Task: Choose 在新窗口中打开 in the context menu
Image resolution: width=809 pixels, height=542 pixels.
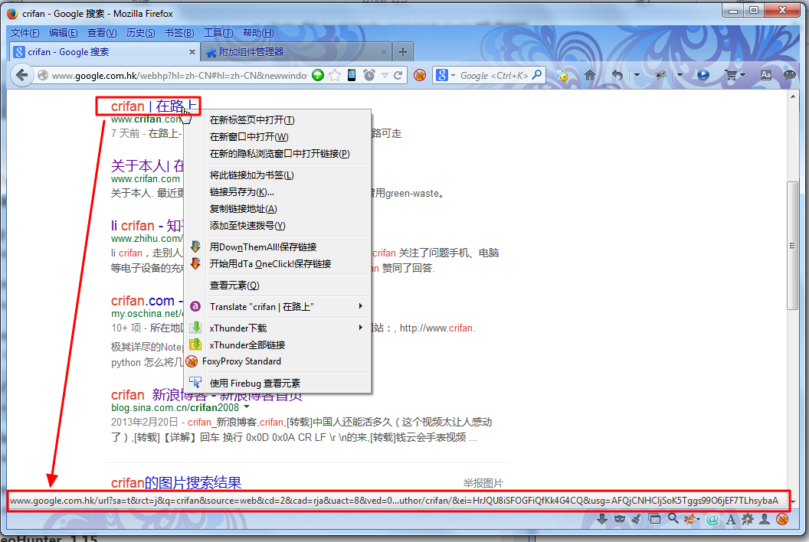Action: click(x=277, y=137)
